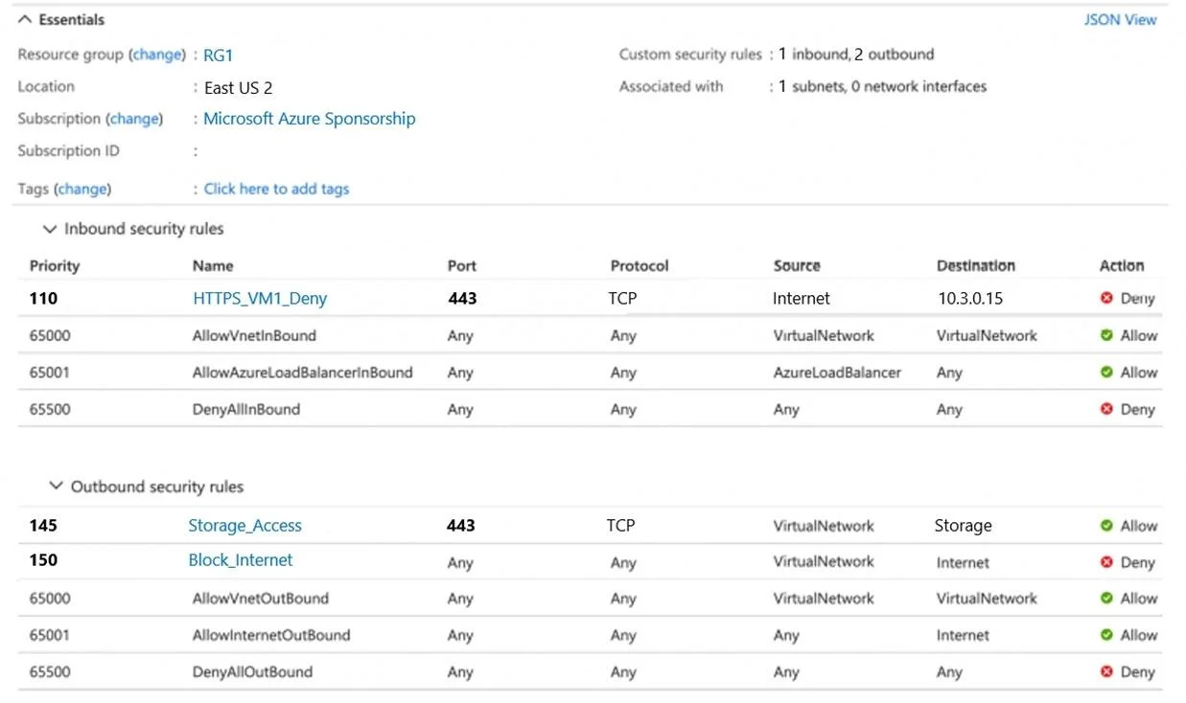Screen dimensions: 1186x703
Task: Click the red Deny icon for HTTPS_VM1_Deny
Action: pyautogui.click(x=1106, y=298)
